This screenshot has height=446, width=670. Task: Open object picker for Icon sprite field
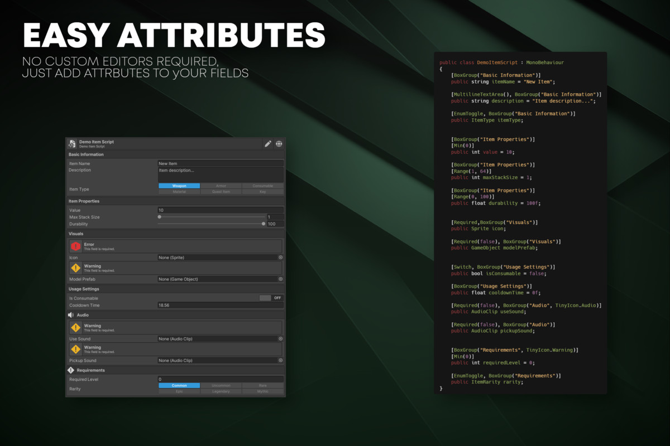point(280,258)
